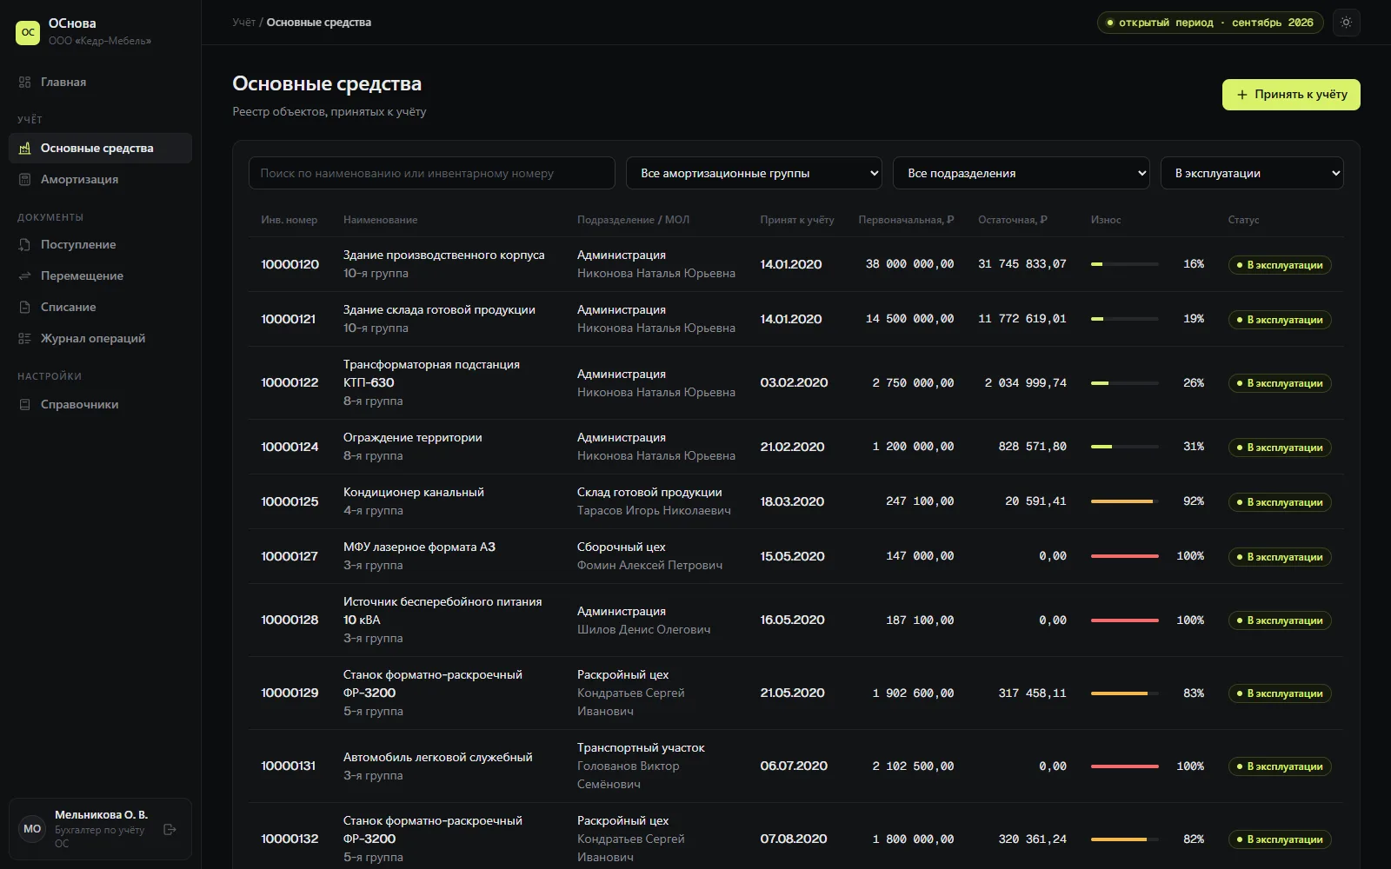
Task: Click status badge for asset 10000131
Action: click(1280, 766)
